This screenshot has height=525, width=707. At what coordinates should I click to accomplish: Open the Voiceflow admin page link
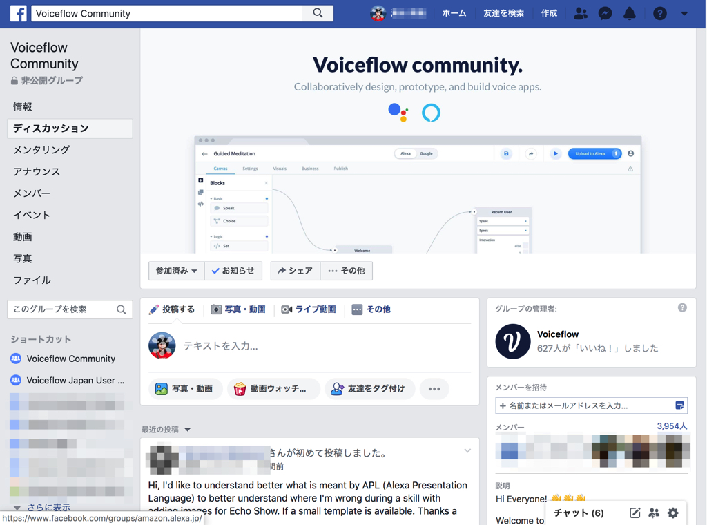[x=558, y=334]
